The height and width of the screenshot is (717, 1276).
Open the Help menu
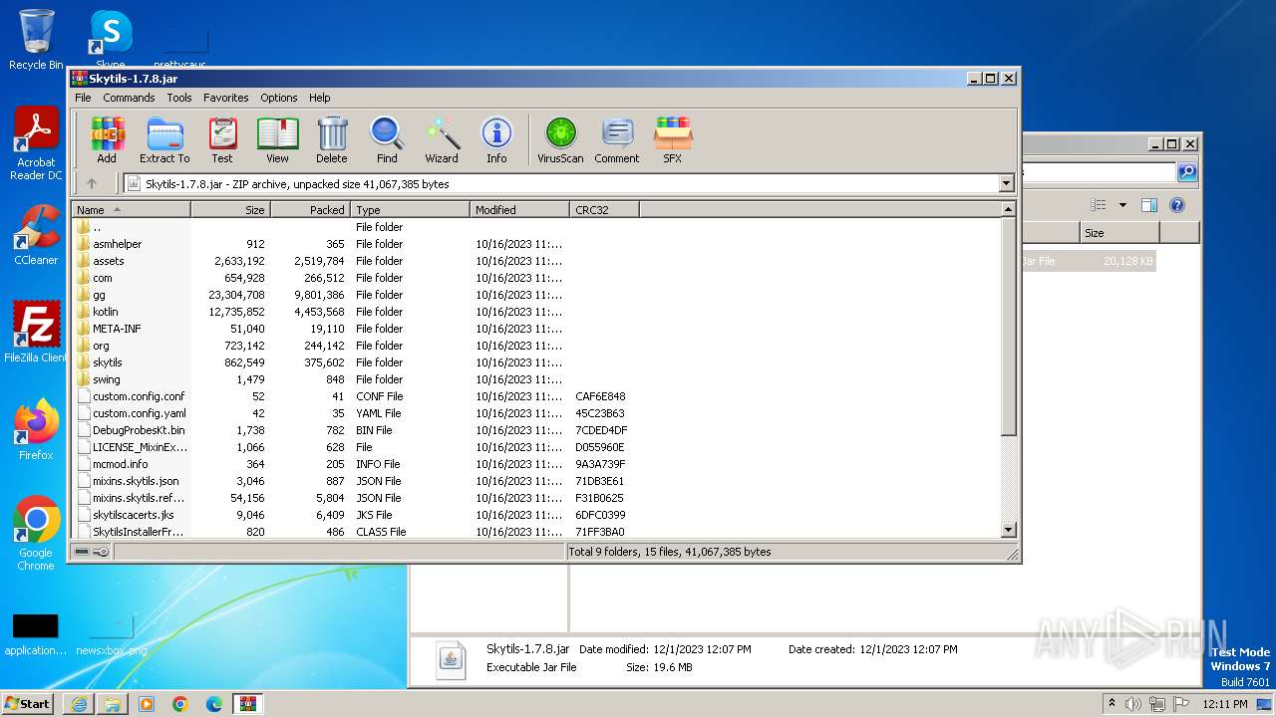pyautogui.click(x=319, y=98)
